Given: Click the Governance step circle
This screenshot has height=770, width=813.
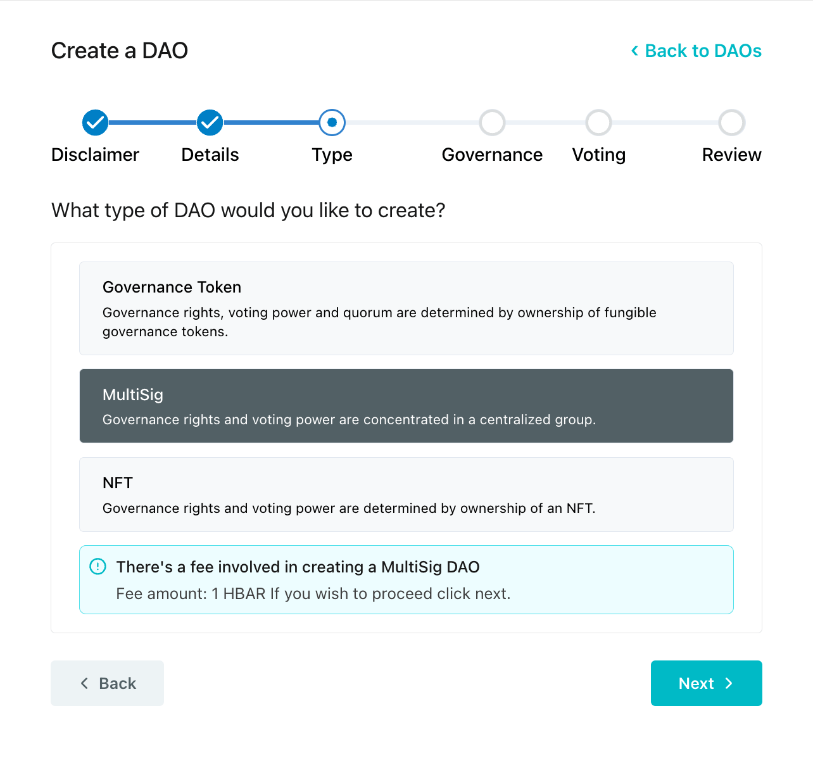Looking at the screenshot, I should pos(492,122).
